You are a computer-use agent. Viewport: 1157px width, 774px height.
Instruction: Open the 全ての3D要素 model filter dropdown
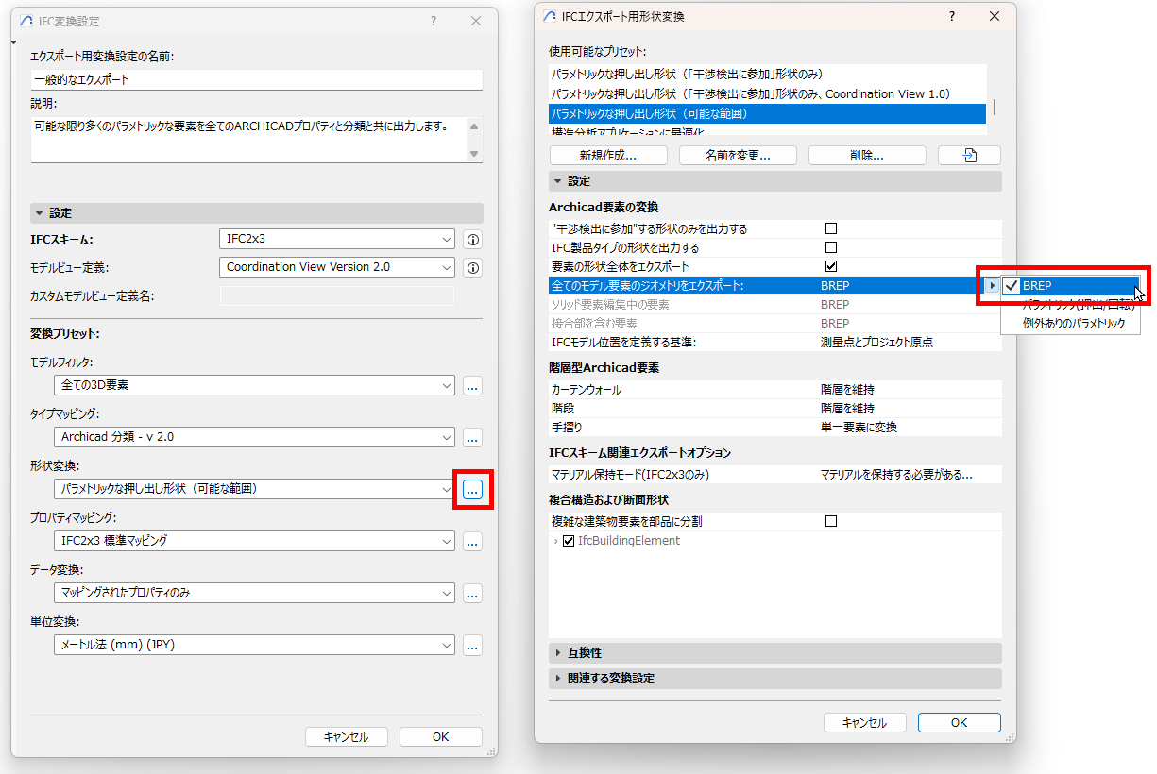[255, 385]
